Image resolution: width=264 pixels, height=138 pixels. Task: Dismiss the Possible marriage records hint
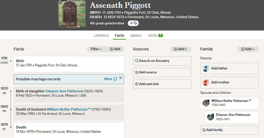pyautogui.click(x=121, y=78)
